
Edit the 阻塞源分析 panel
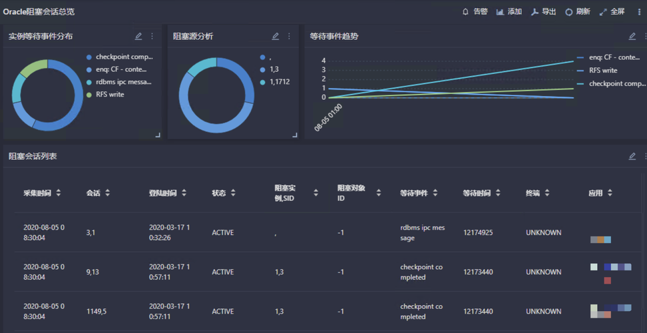point(275,37)
